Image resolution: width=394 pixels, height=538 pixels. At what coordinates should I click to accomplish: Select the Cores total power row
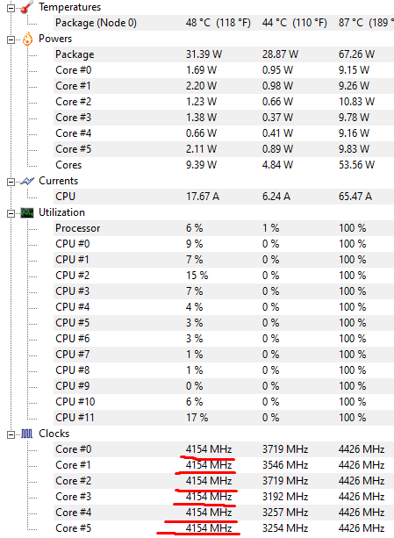click(x=224, y=165)
